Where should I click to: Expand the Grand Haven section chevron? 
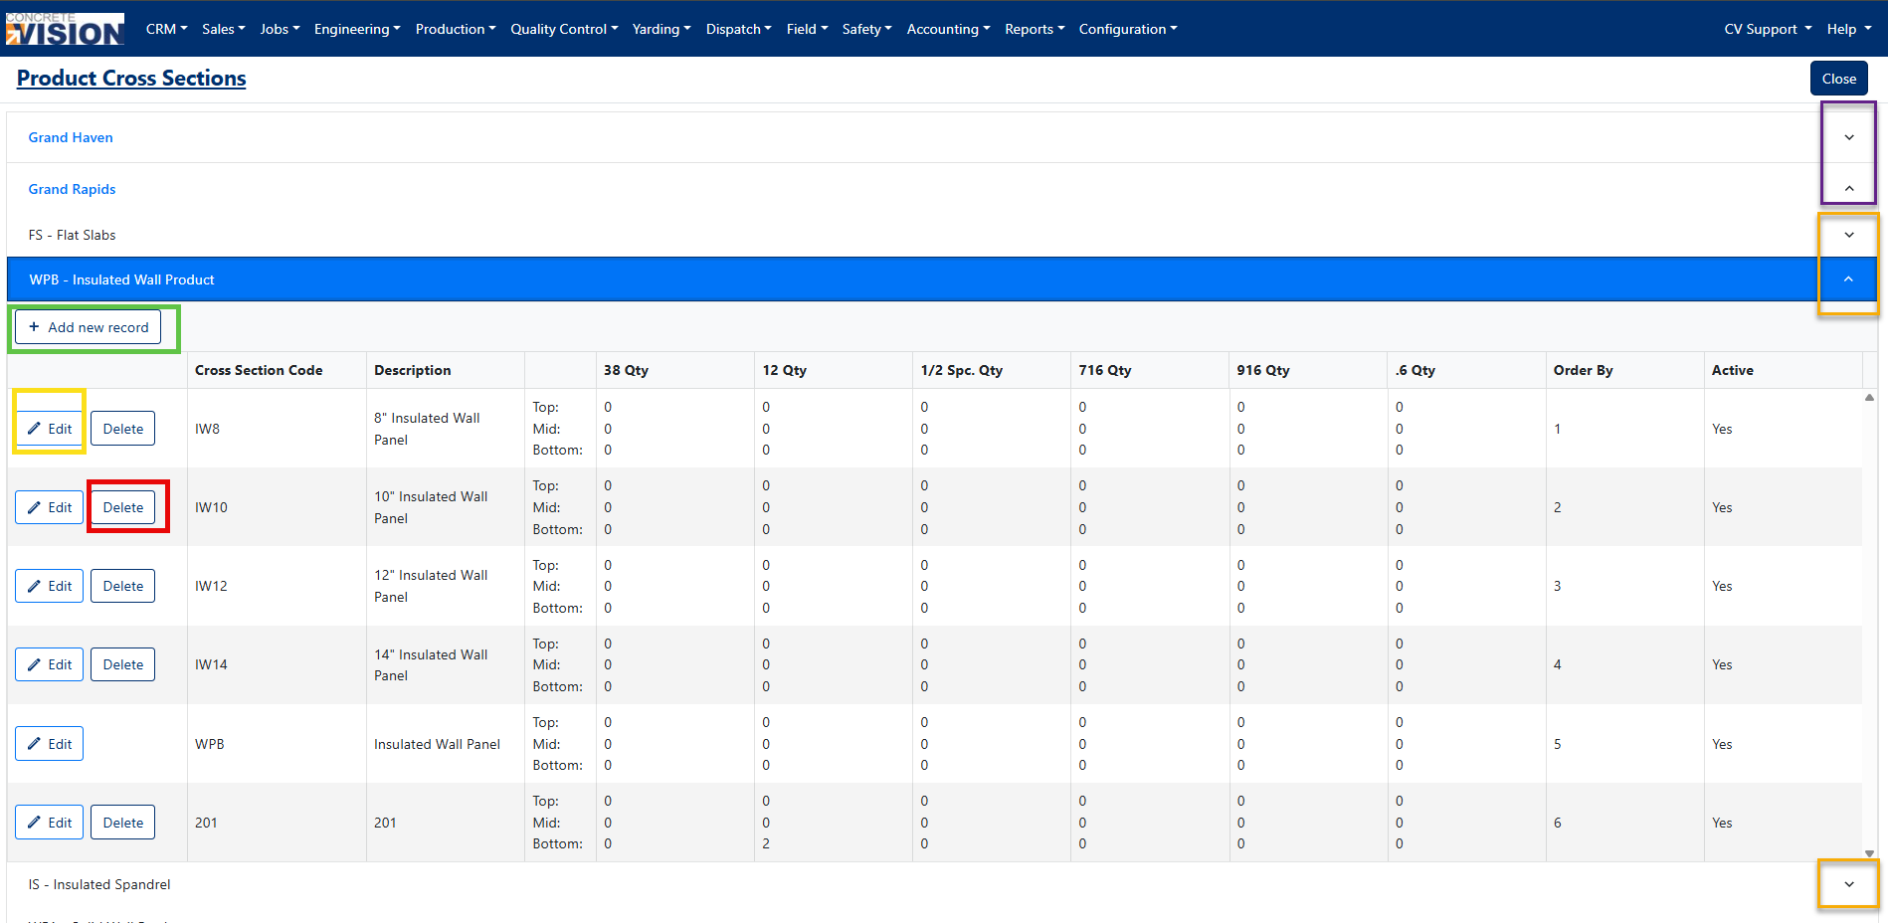(x=1849, y=137)
